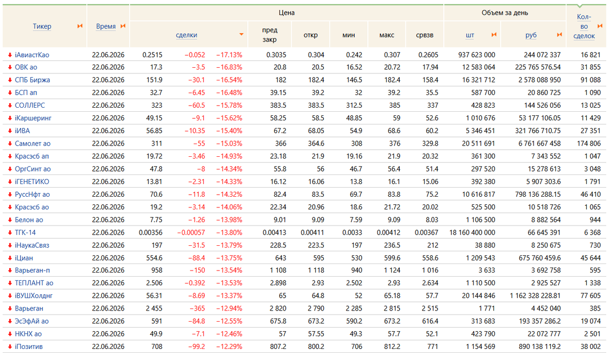Image resolution: width=608 pixels, height=353 pixels.
Task: Click the sort icon next to Тикер header
Action: [x=80, y=26]
